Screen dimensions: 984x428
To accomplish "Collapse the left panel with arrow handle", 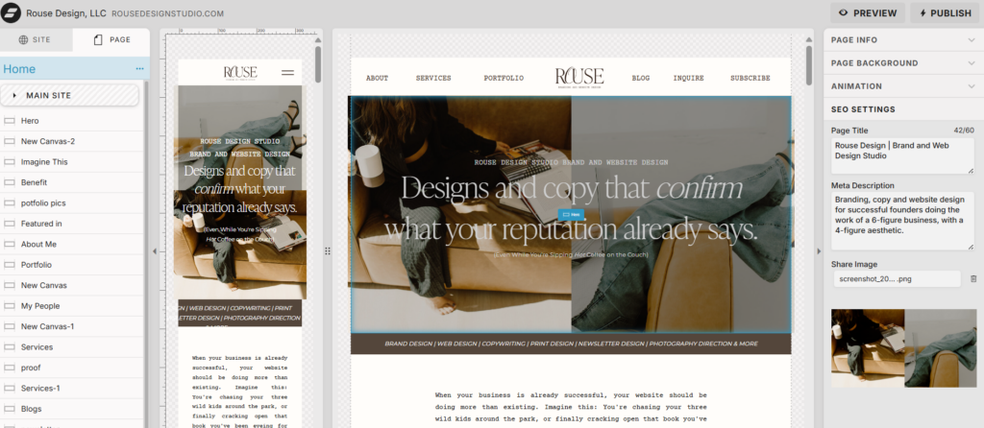I will 155,251.
